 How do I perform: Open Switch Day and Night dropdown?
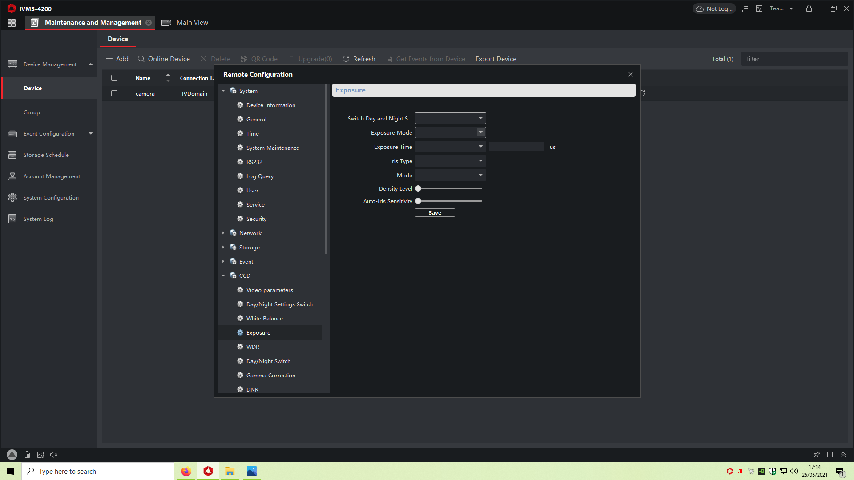(x=450, y=118)
